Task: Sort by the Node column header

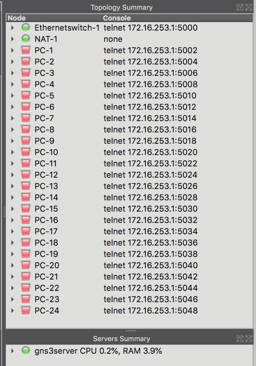Action: [x=54, y=18]
